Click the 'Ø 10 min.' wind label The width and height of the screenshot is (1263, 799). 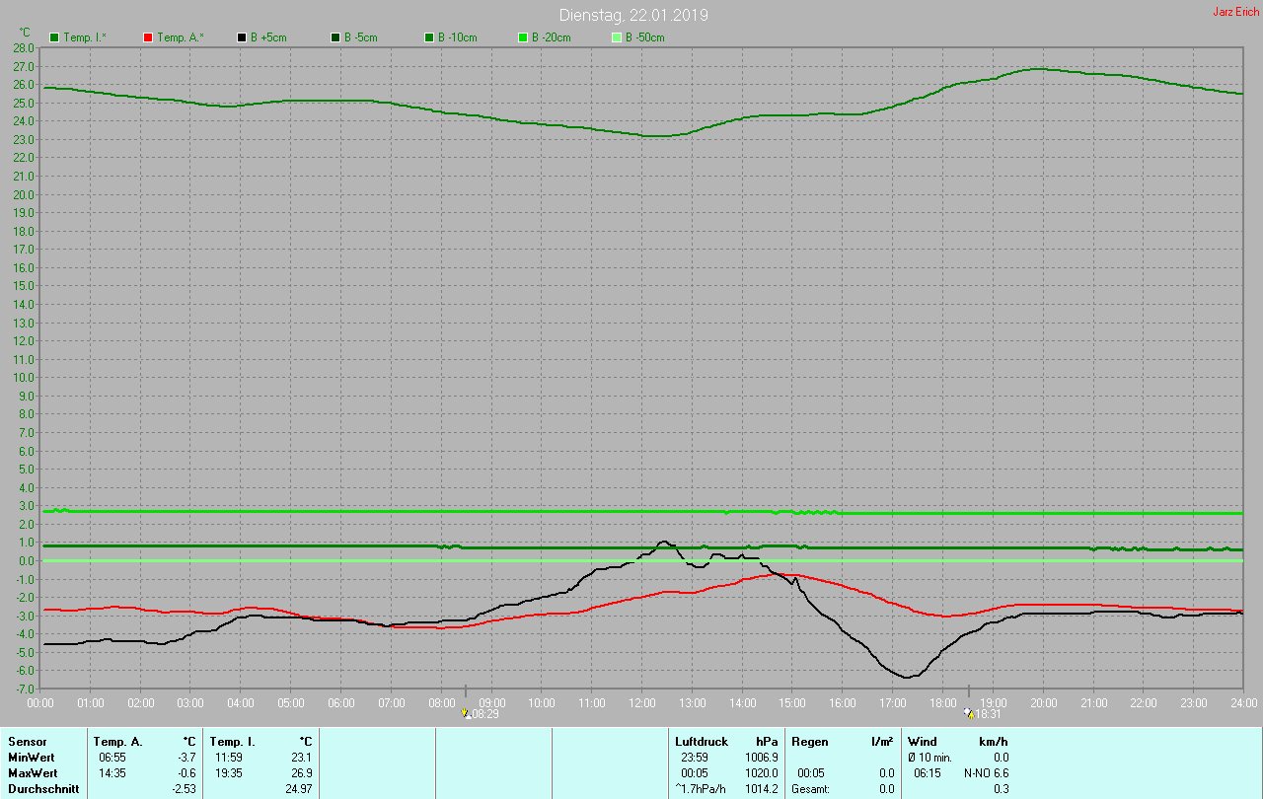coord(929,758)
